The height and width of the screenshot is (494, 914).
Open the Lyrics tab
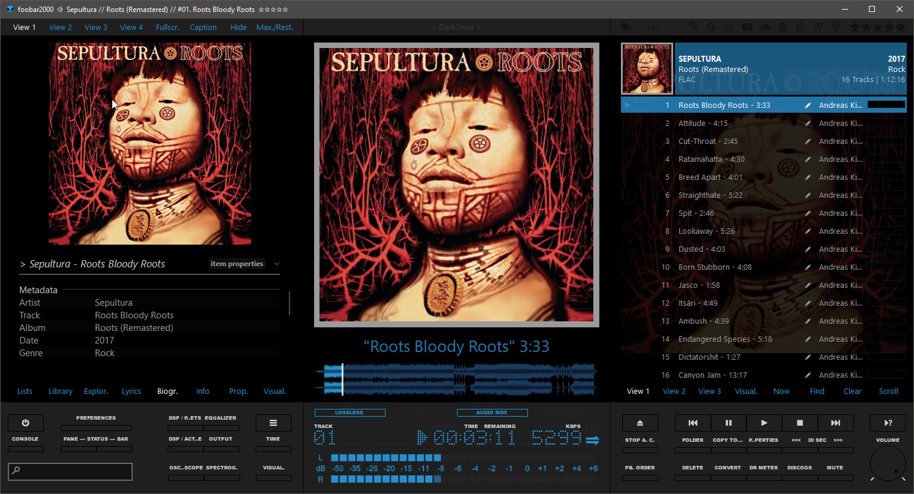[x=132, y=391]
